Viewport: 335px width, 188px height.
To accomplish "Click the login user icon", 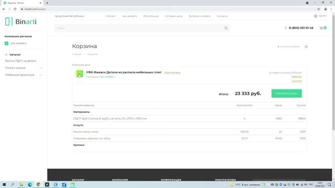I will pyautogui.click(x=315, y=16).
